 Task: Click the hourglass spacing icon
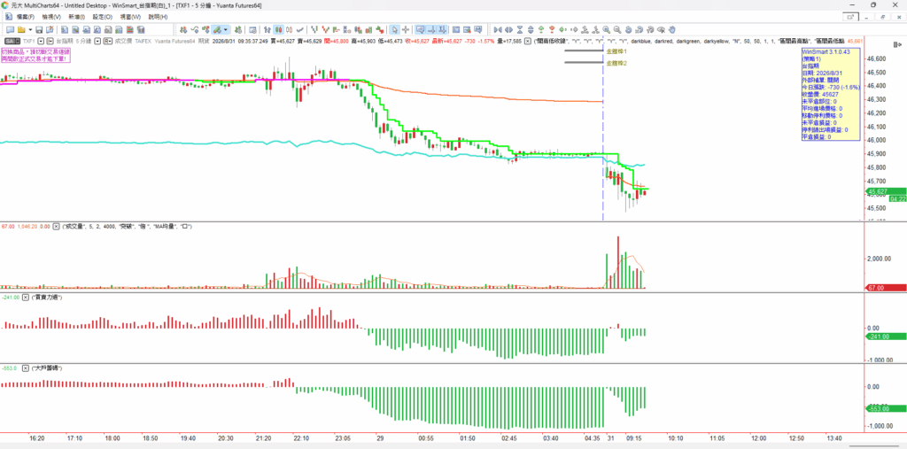point(520,29)
